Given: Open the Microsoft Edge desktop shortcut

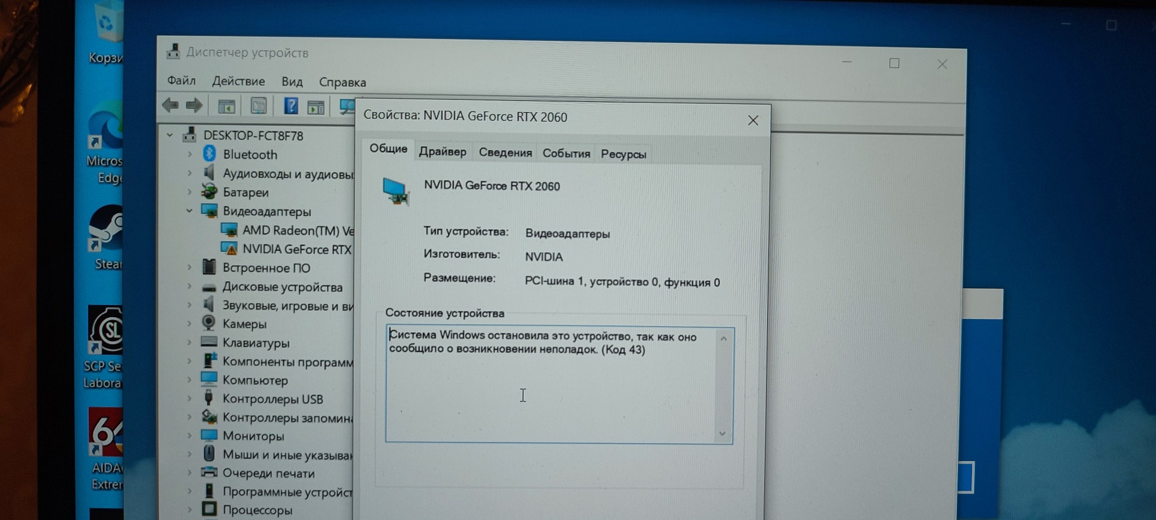Looking at the screenshot, I should point(105,144).
